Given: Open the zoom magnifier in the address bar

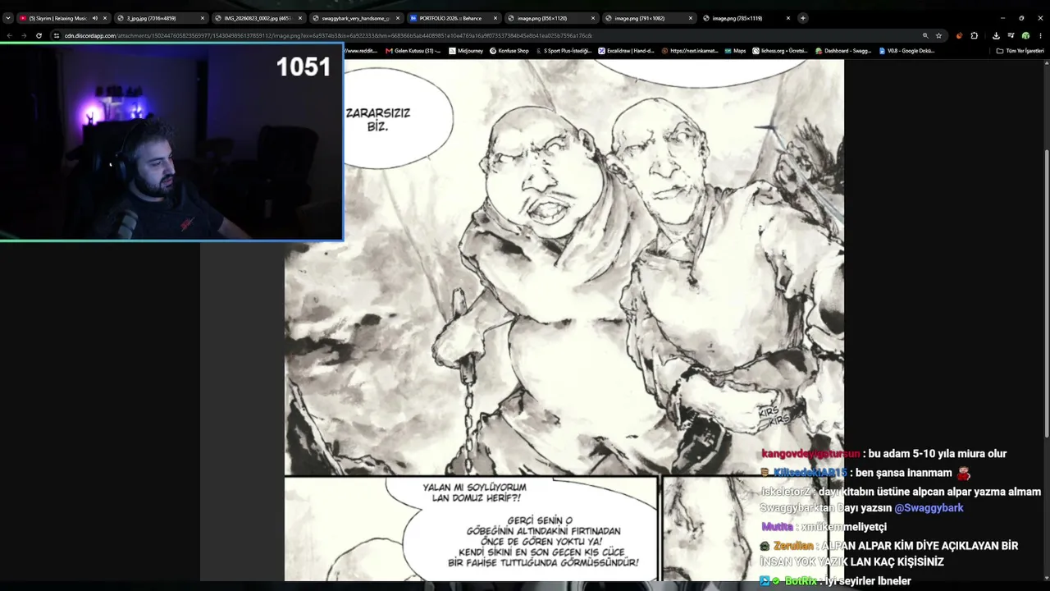Looking at the screenshot, I should [x=925, y=35].
